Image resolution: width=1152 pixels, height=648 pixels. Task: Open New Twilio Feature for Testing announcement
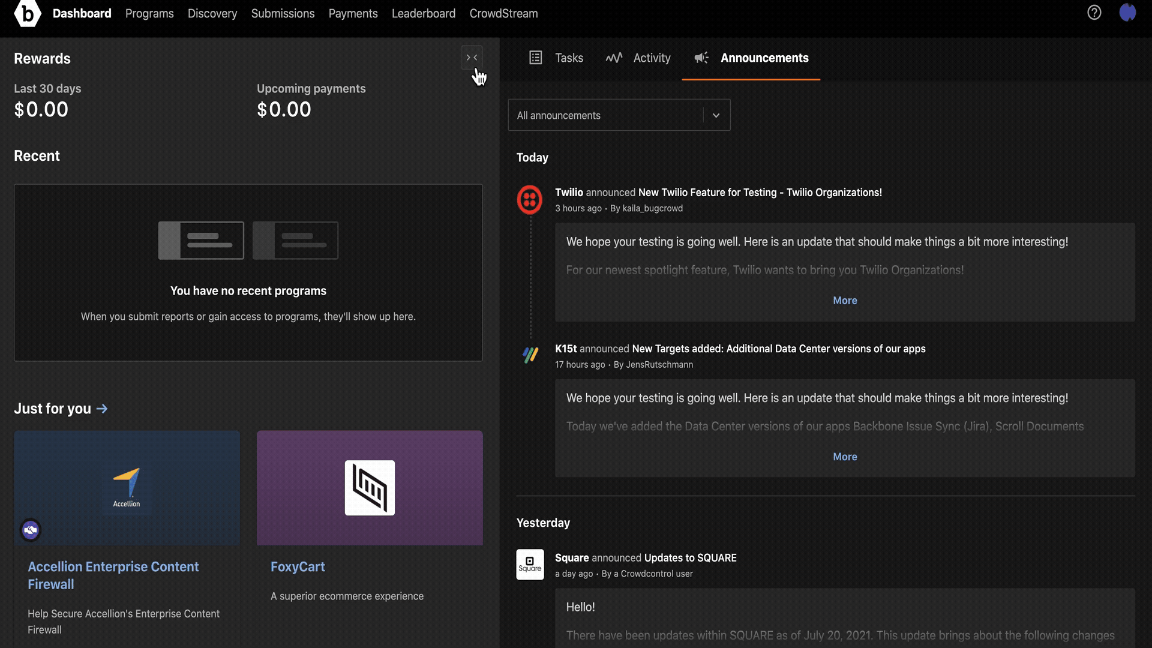point(760,193)
